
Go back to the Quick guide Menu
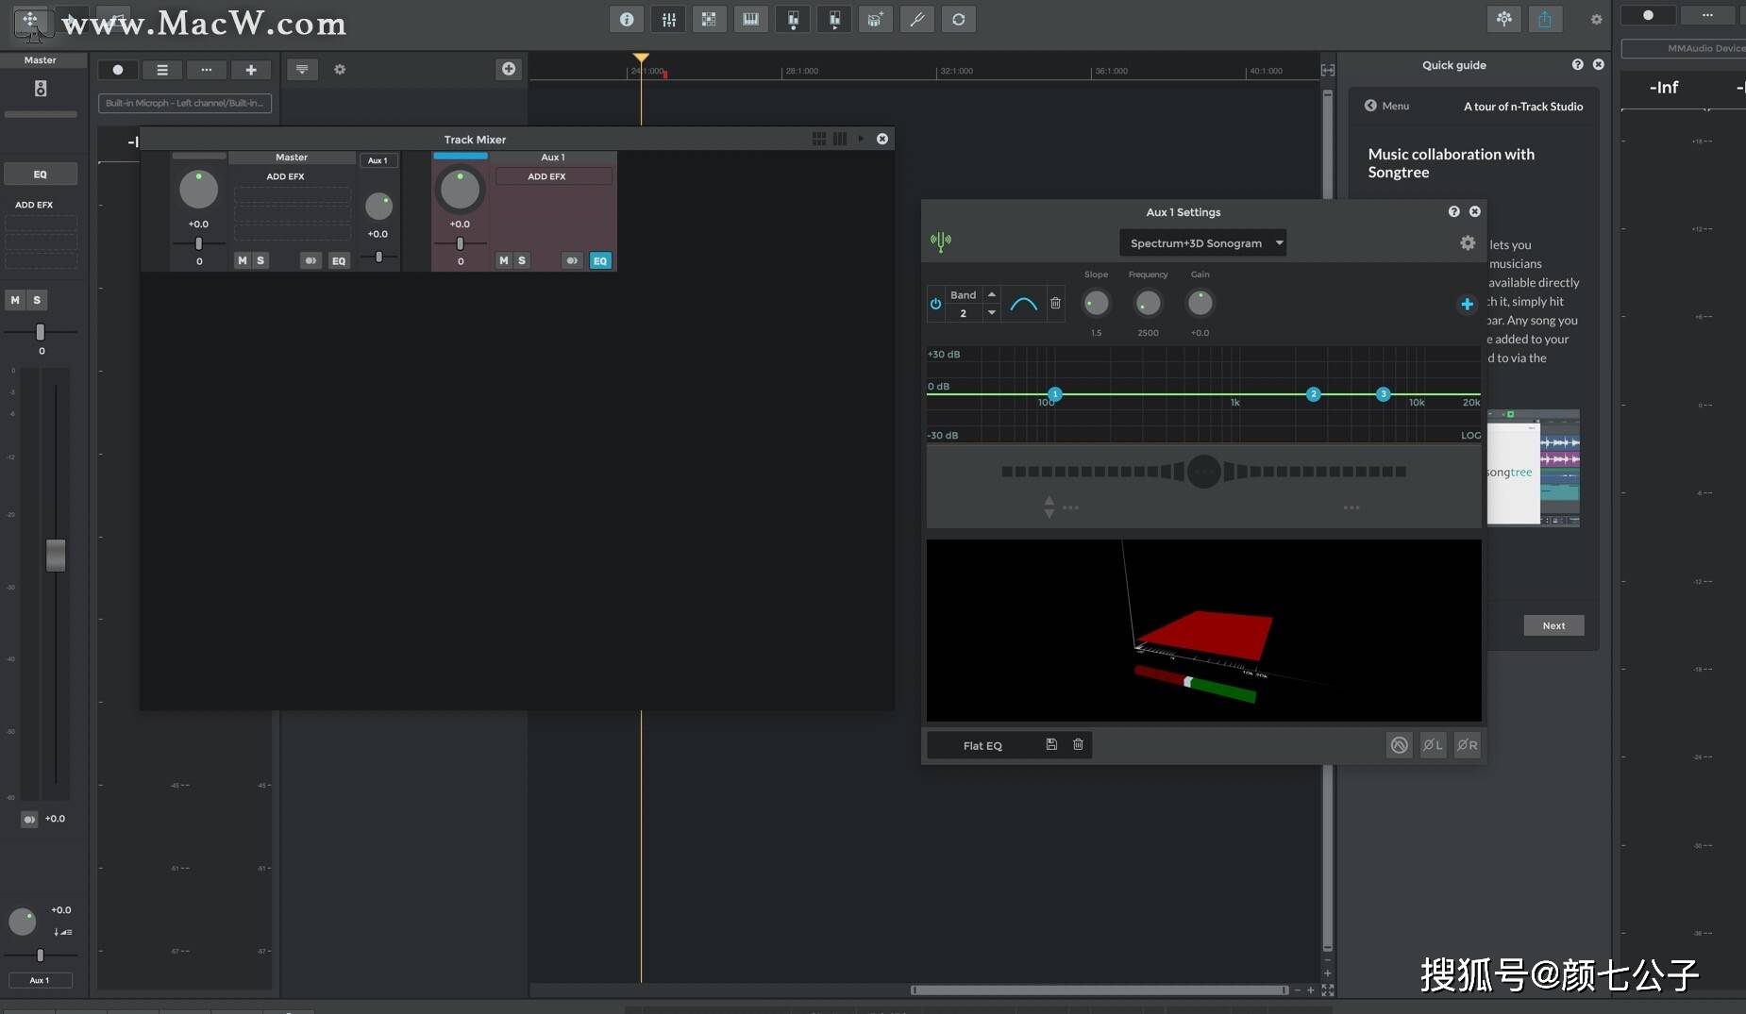click(1386, 106)
